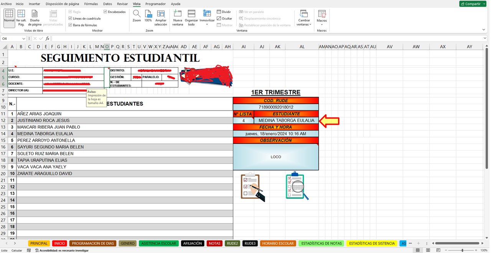This screenshot has width=491, height=253.
Task: Toggle Barra de fórmulas checkbox
Action: (x=70, y=25)
